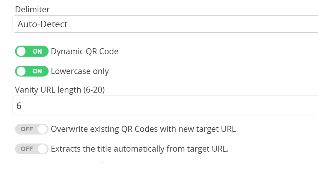Click the OFF badge on title extraction switch
This screenshot has height=175, width=318.
tap(27, 149)
